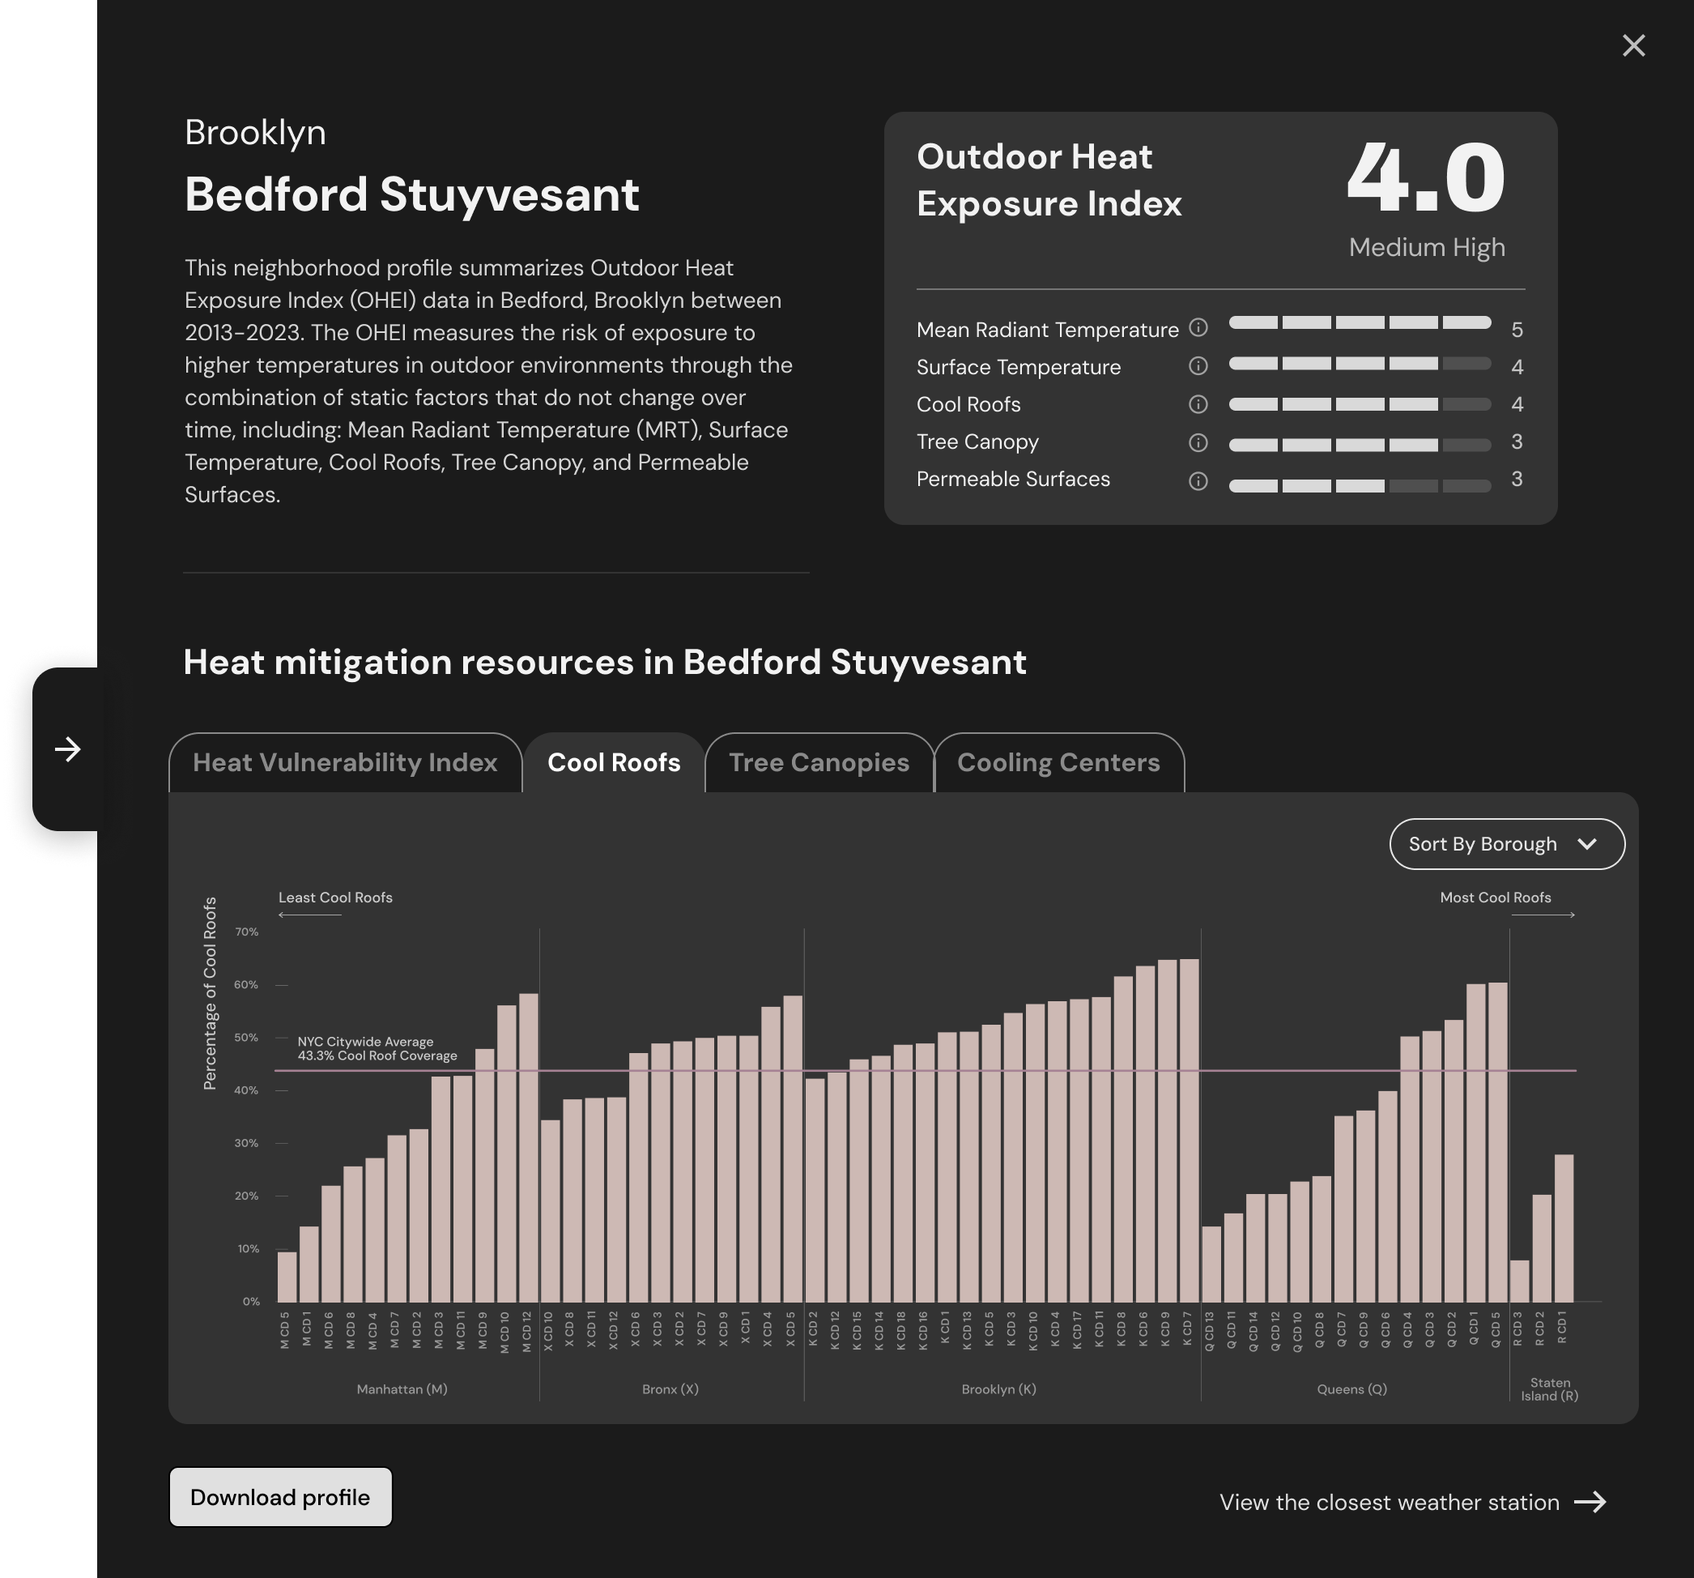Click the Q CD 13 chart bar

coord(1211,1264)
